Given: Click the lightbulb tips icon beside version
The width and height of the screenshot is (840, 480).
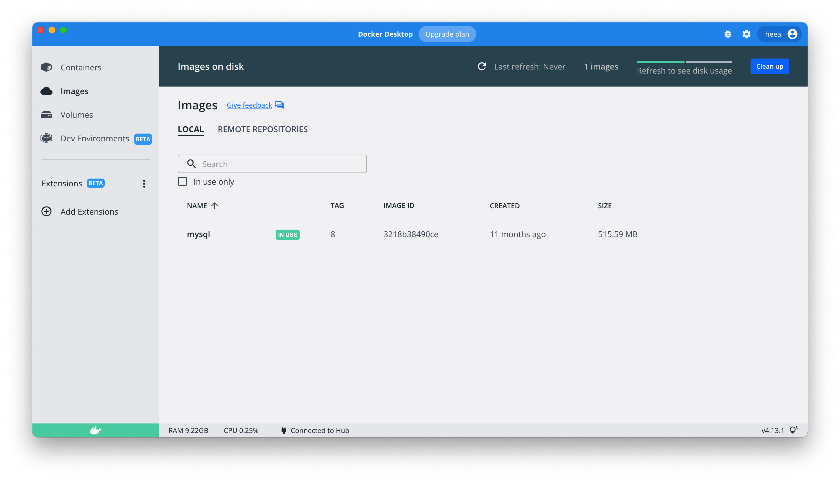Looking at the screenshot, I should coord(793,430).
